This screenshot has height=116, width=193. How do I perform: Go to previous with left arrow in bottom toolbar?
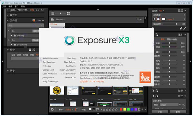(142, 109)
